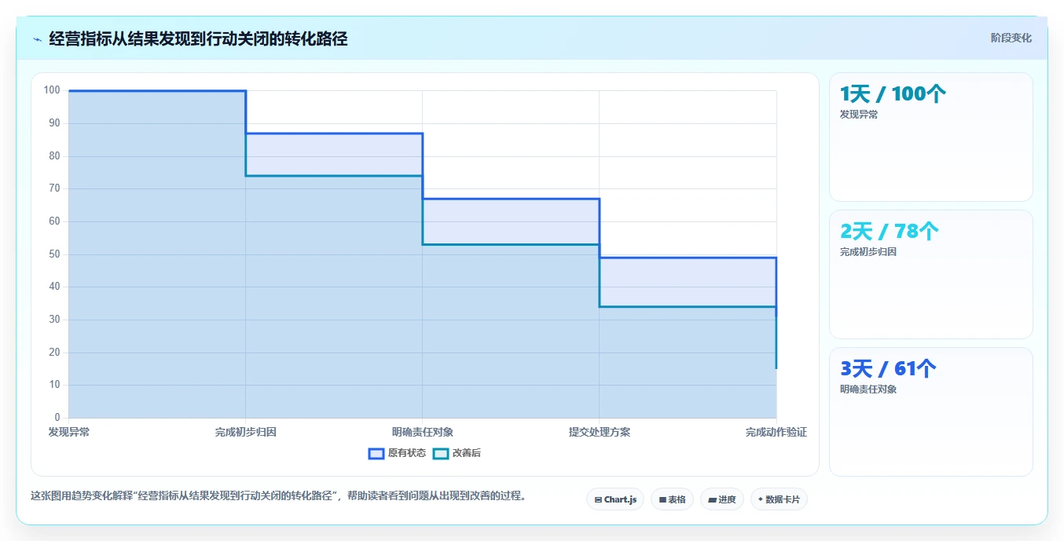1064x541 pixels.
Task: Click the 完成动作验证 x-axis label
Action: pos(776,432)
